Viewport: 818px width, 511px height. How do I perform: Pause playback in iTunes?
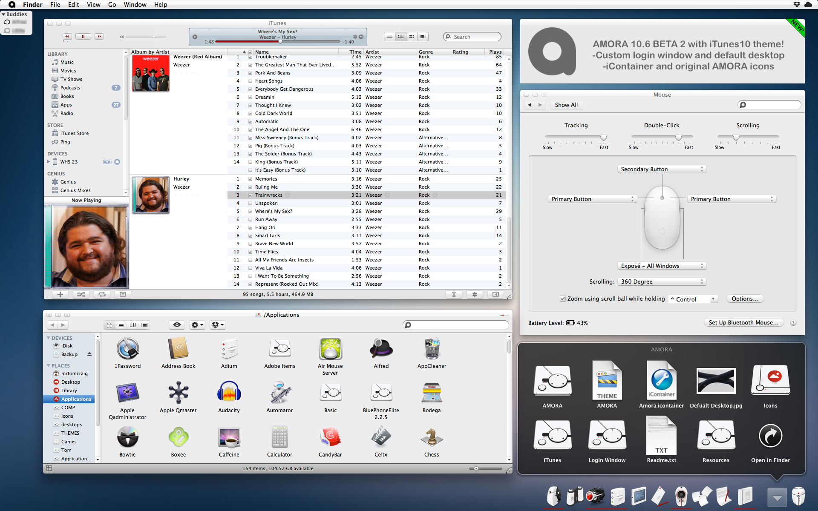click(83, 37)
